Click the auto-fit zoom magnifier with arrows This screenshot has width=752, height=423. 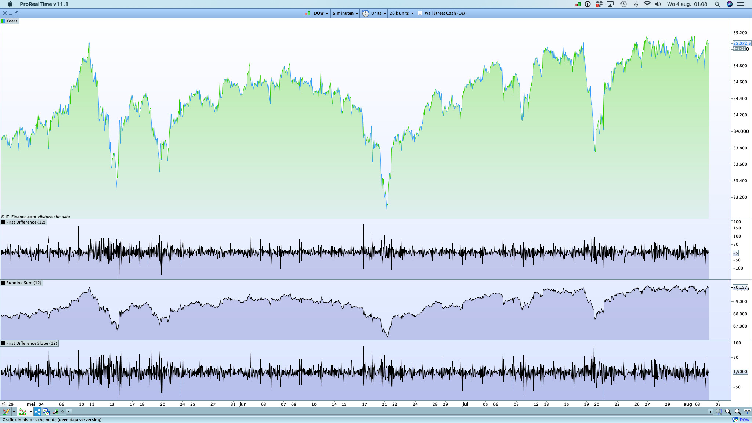(719, 412)
